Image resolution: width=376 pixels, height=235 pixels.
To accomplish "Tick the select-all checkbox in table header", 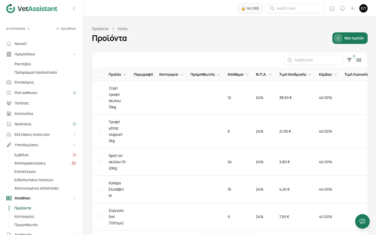I will [100, 74].
